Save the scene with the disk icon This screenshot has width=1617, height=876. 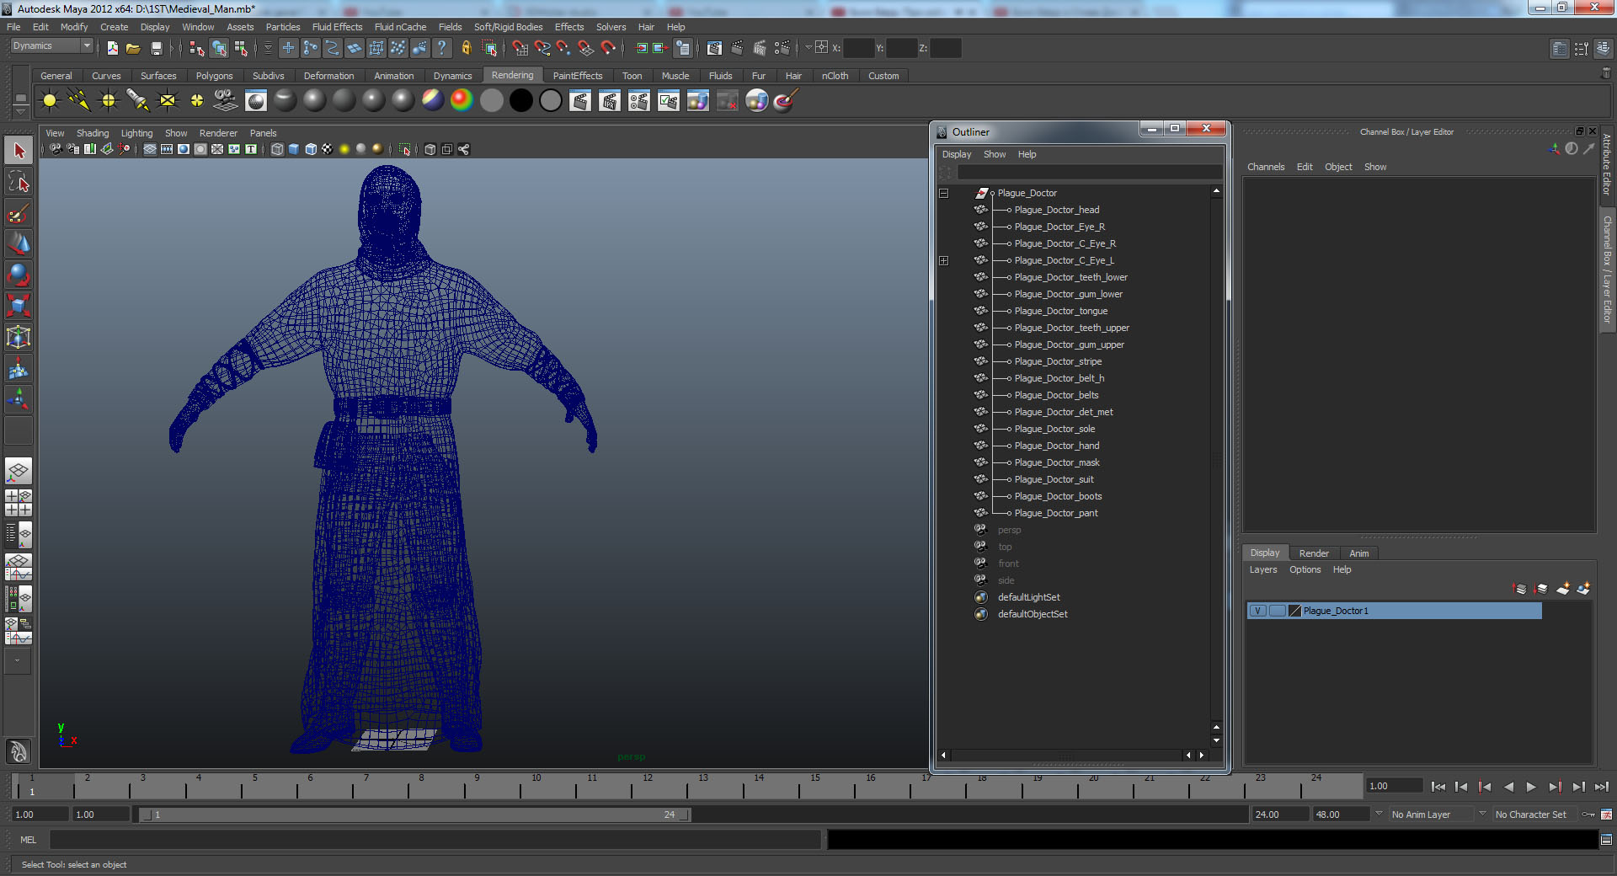(156, 48)
